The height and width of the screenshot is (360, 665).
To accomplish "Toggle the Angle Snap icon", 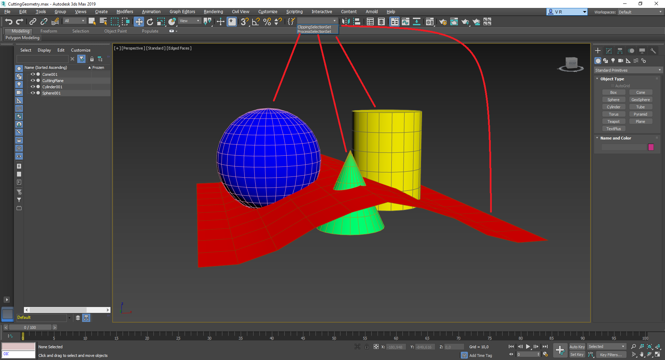I will coord(256,22).
